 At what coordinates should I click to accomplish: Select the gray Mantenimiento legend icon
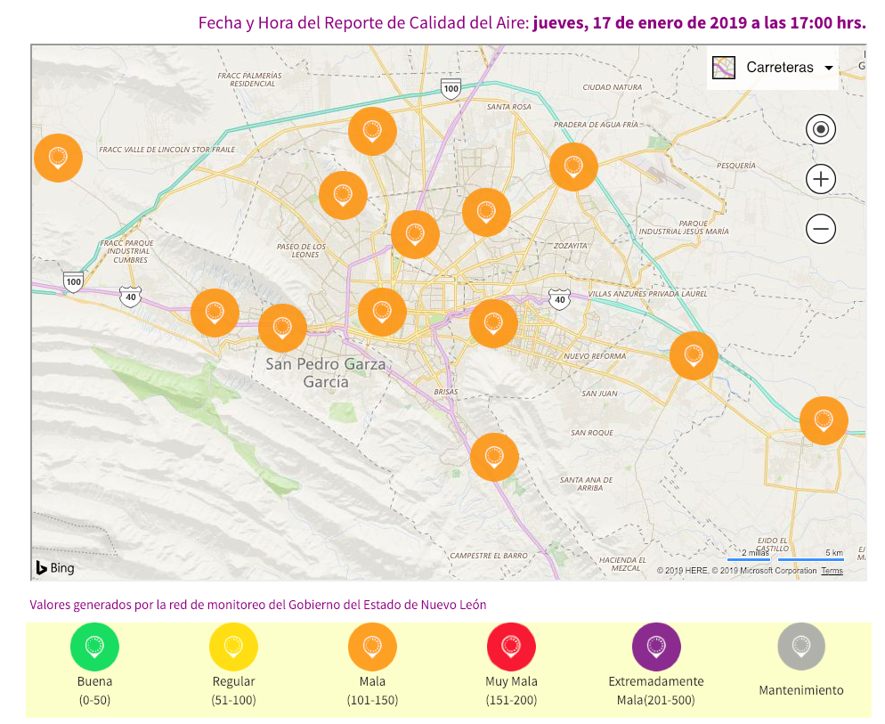800,647
